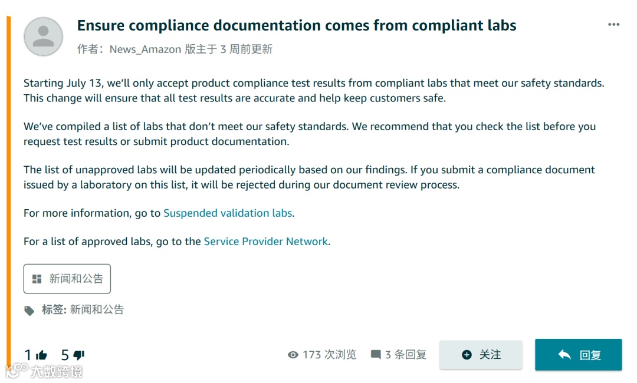Click the reply arrow icon on 回复
The height and width of the screenshot is (383, 637).
(564, 355)
